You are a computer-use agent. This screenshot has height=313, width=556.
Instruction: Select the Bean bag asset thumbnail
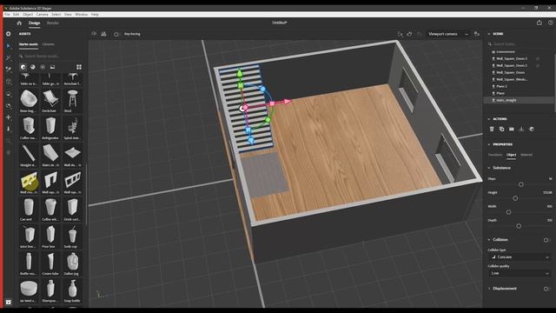pyautogui.click(x=29, y=101)
